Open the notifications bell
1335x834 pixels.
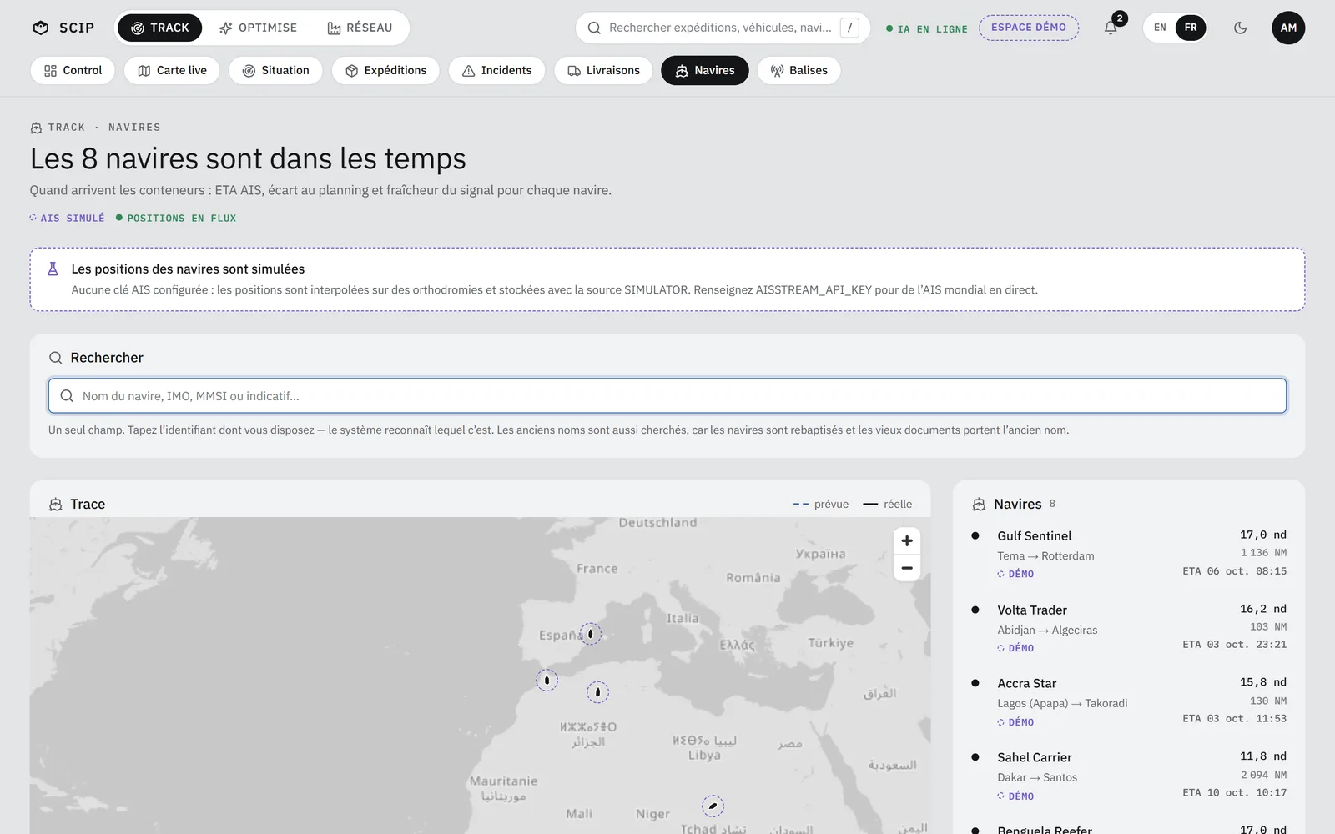pos(1111,28)
